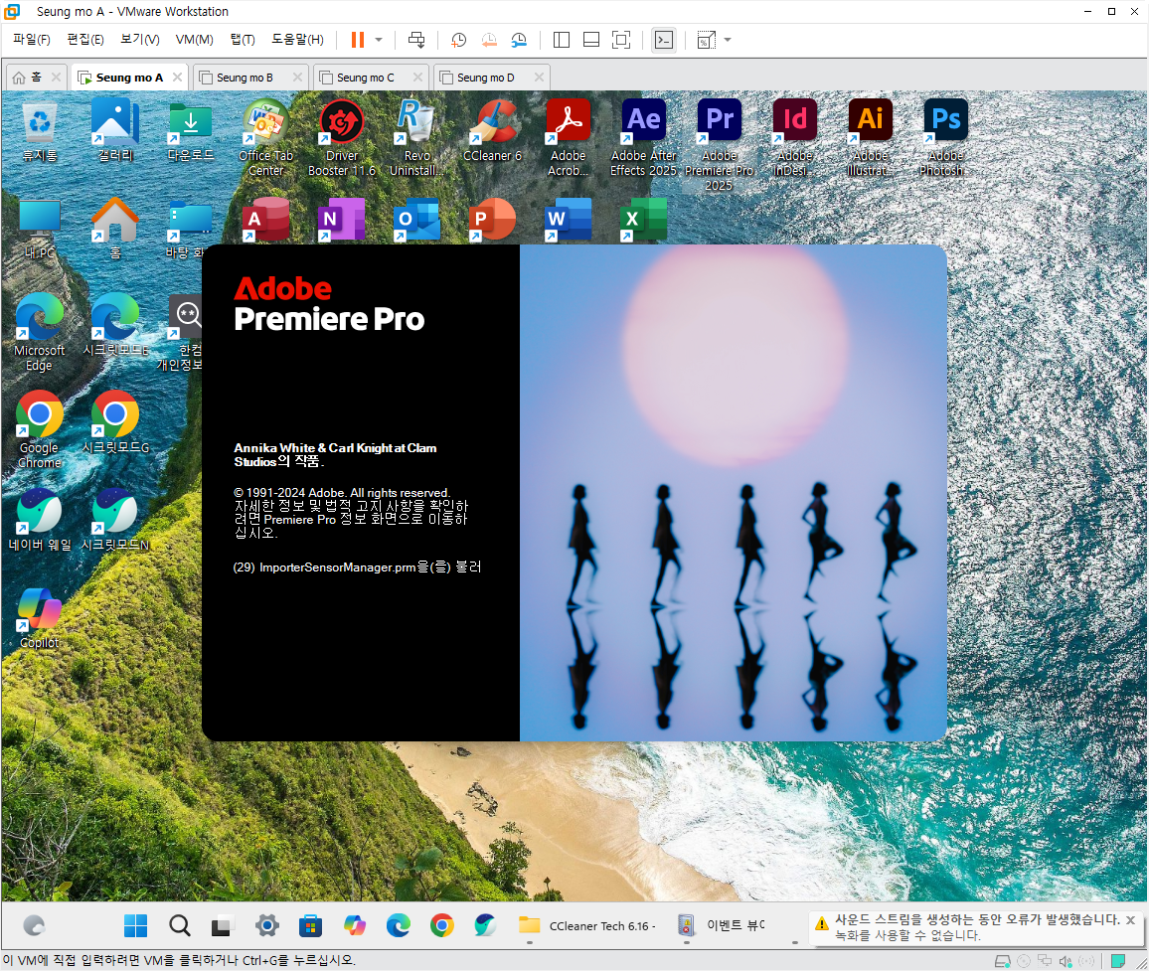
Task: Select the 내 PC desktop icon
Action: 40,229
